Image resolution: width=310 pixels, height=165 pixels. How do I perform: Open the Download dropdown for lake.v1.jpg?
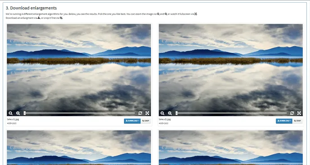[132, 121]
